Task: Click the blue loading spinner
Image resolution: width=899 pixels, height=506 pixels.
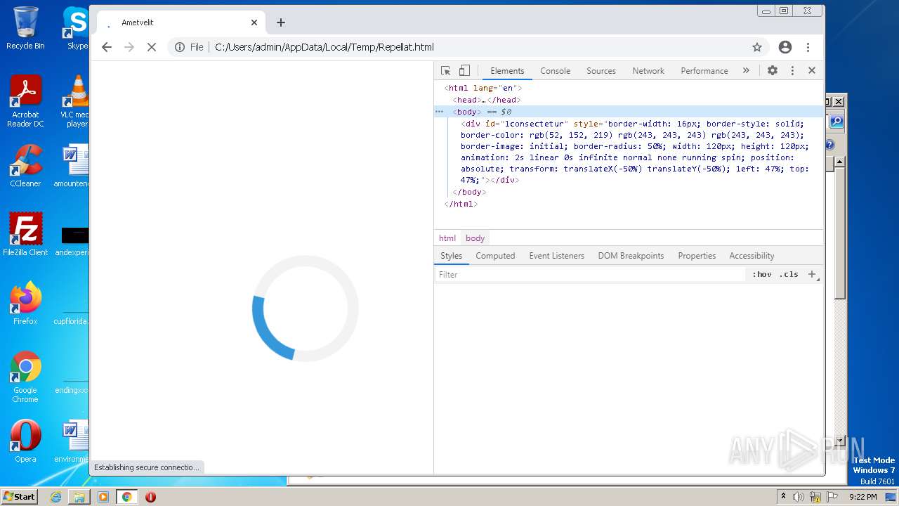Action: (305, 309)
